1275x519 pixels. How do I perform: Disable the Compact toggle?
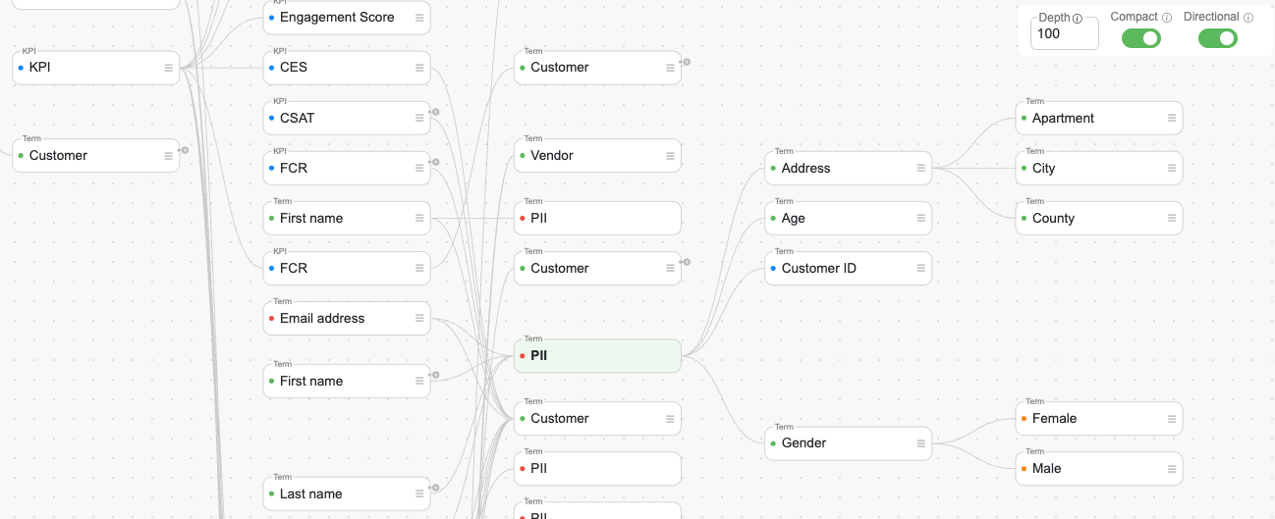[x=1141, y=38]
